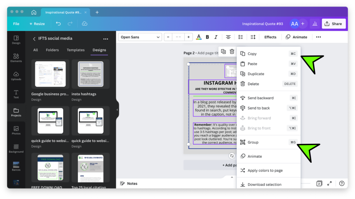Change the text alignment
The width and height of the screenshot is (355, 199).
point(228,37)
